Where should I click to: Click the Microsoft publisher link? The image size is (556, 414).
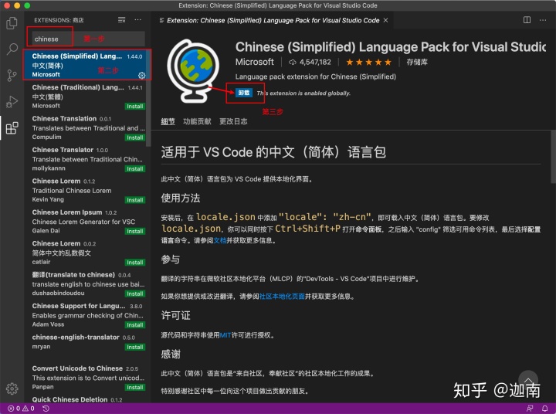(255, 62)
